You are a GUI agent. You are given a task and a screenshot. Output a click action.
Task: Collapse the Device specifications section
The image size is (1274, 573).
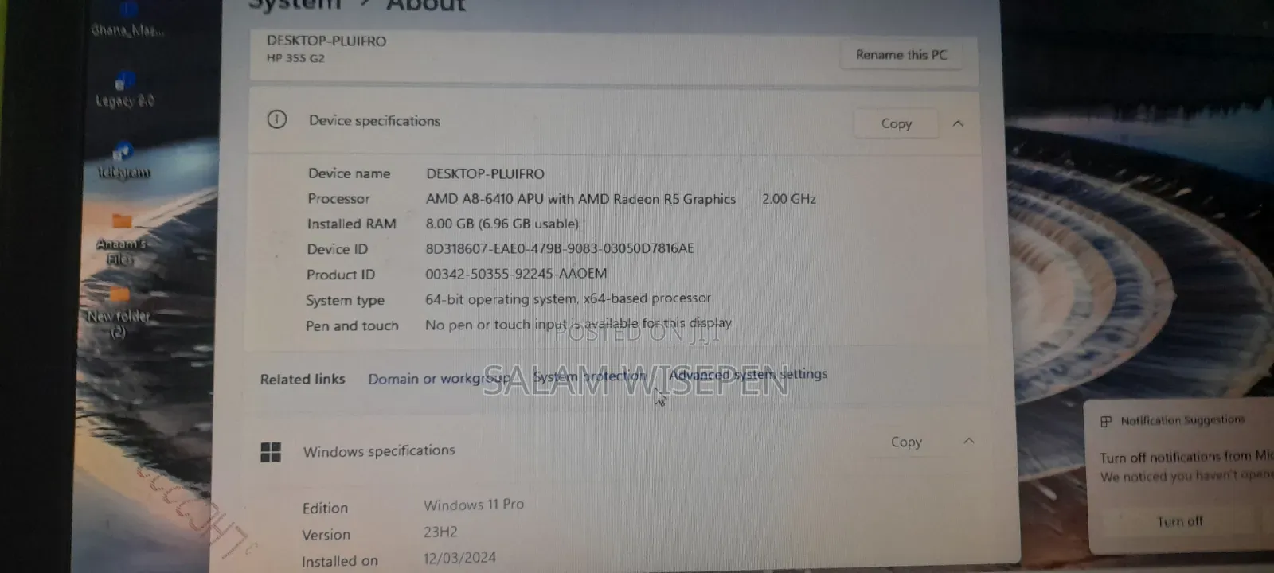tap(958, 123)
